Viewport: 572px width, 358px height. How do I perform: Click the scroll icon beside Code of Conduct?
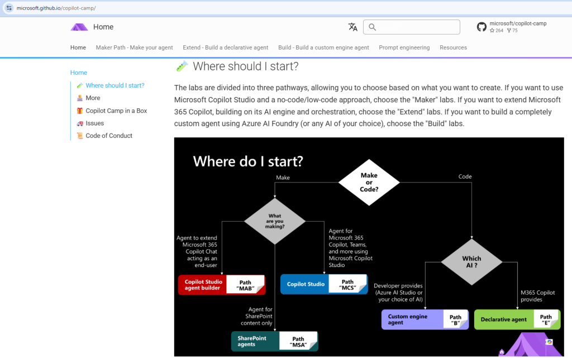(x=80, y=136)
